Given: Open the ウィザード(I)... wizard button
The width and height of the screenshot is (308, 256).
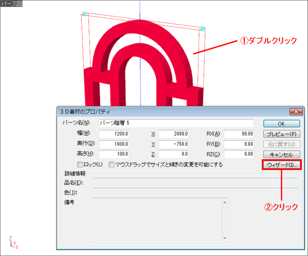Looking at the screenshot, I should [281, 165].
